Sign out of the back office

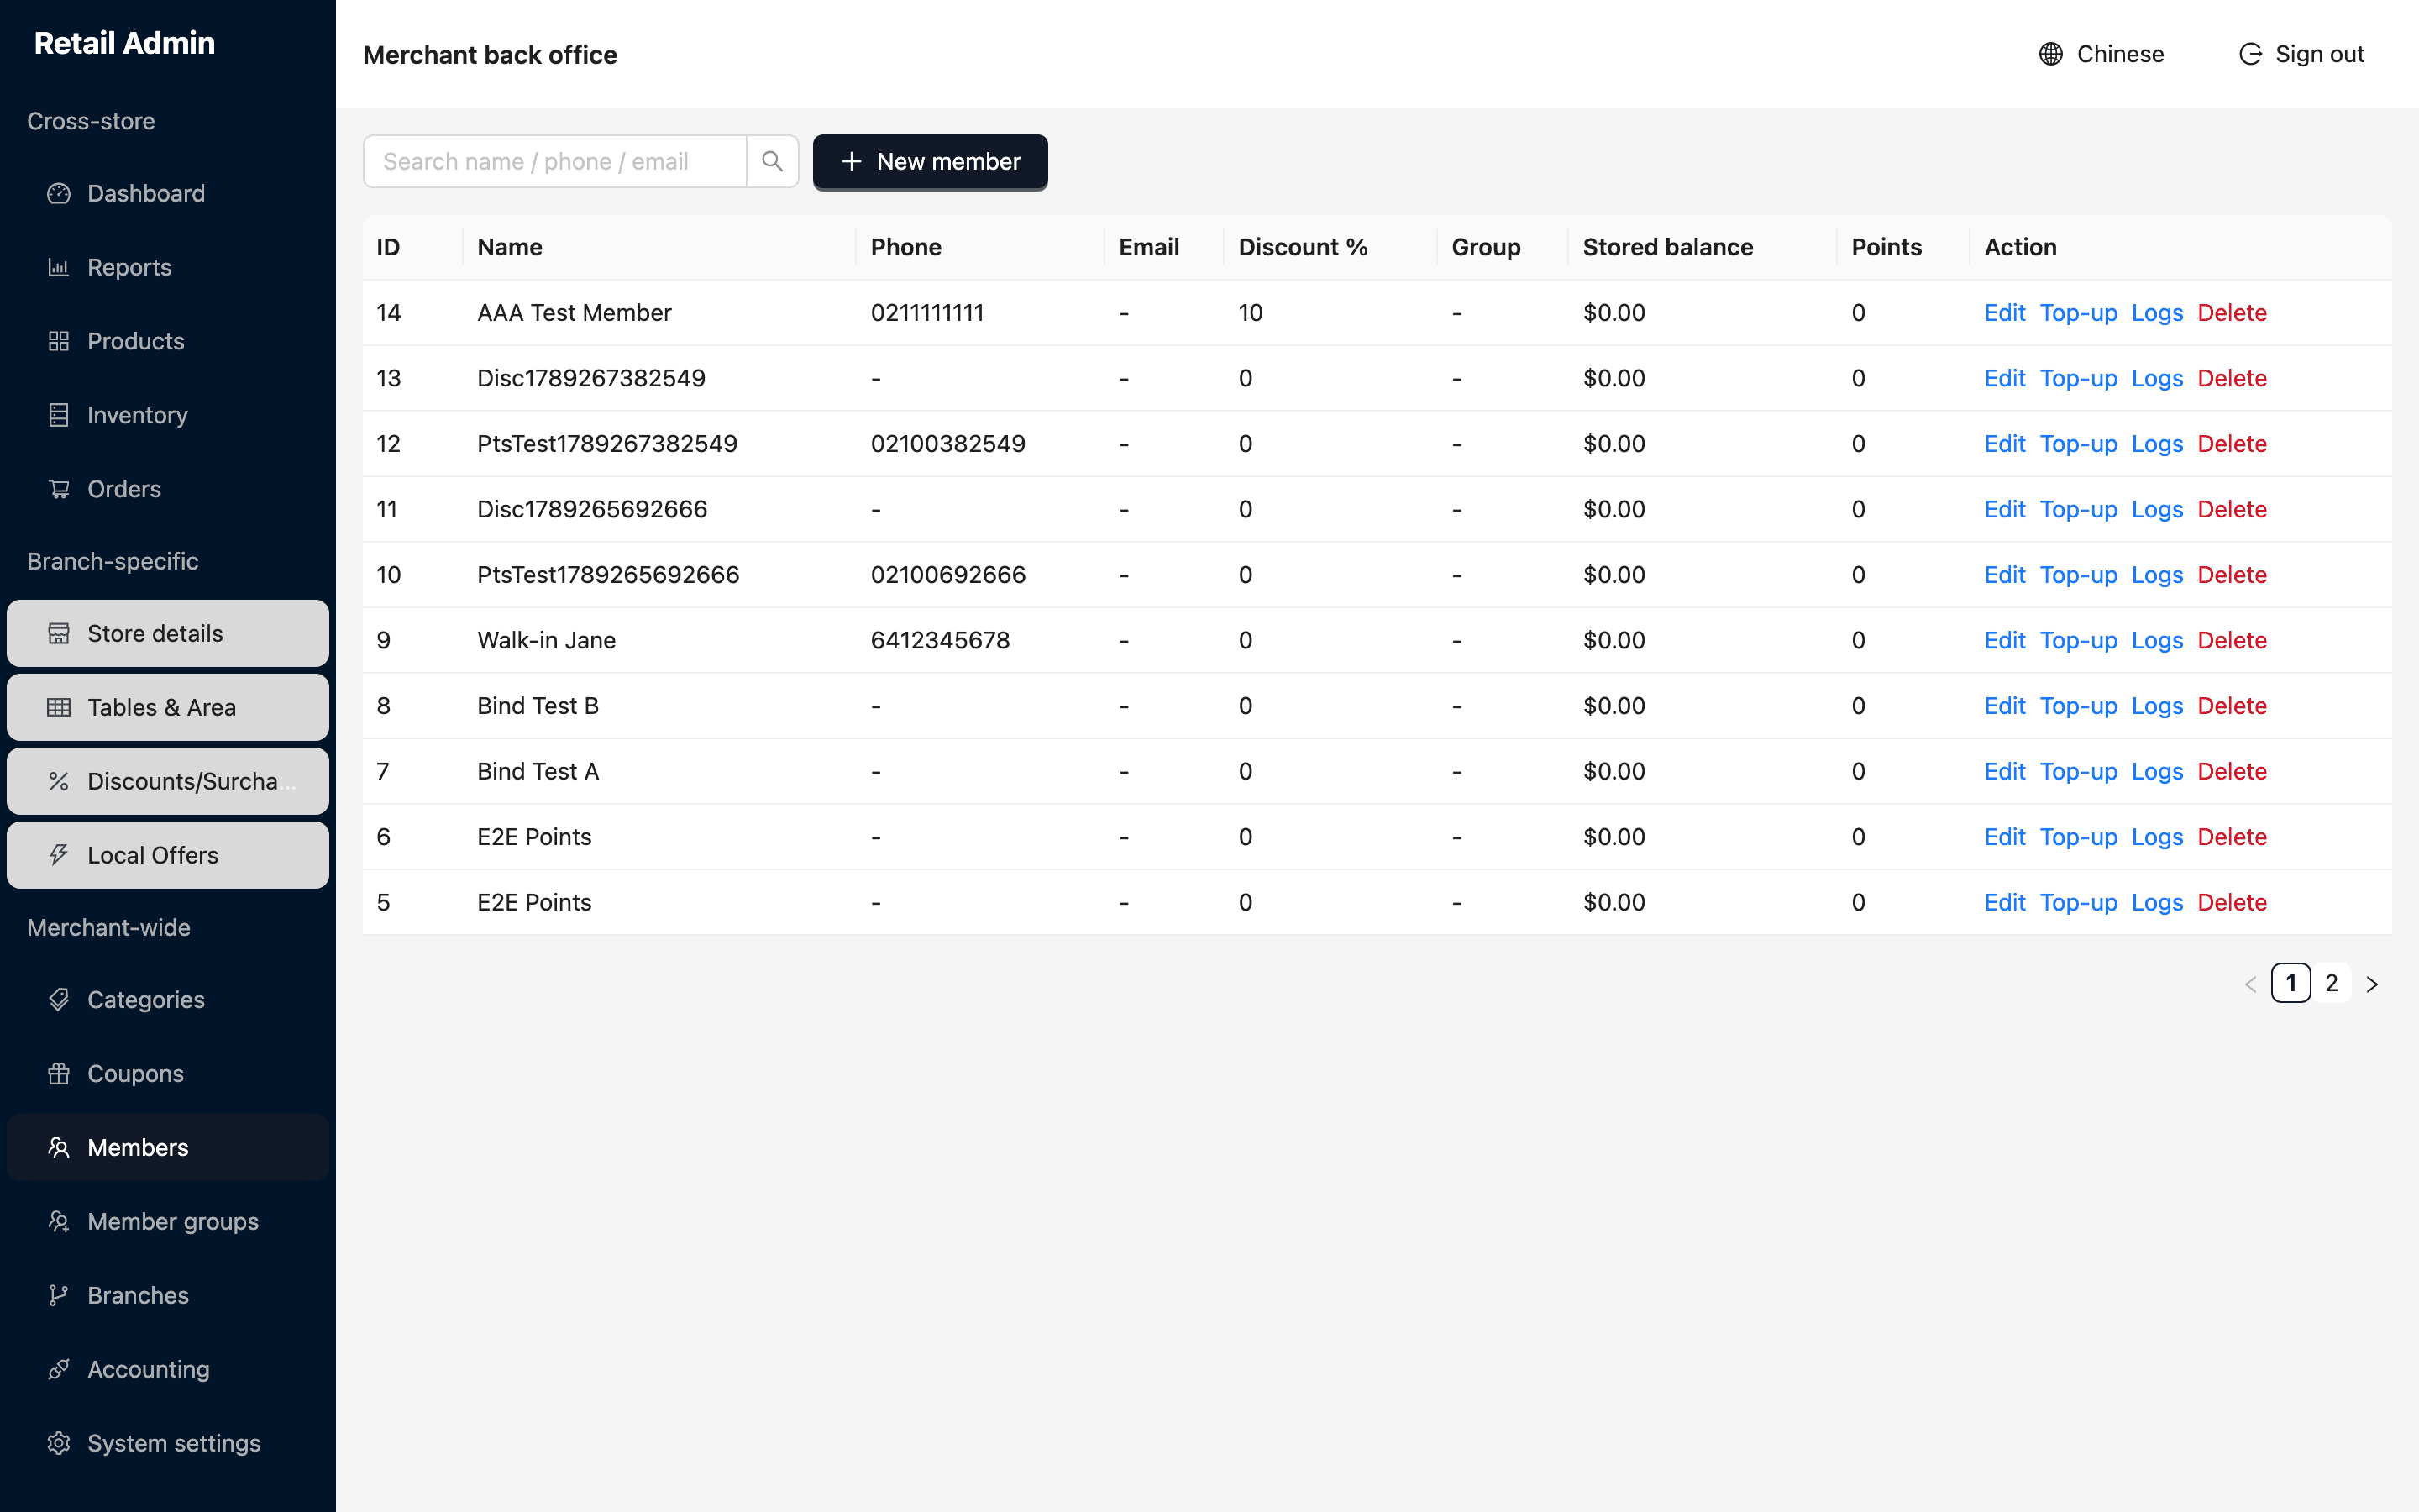coord(2301,54)
